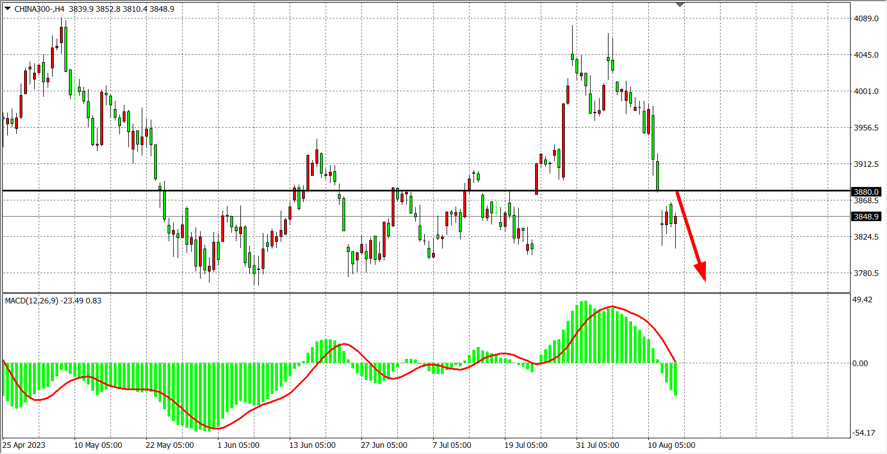Click the 25 Apr 2023 date label
The height and width of the screenshot is (454, 887).
24,445
